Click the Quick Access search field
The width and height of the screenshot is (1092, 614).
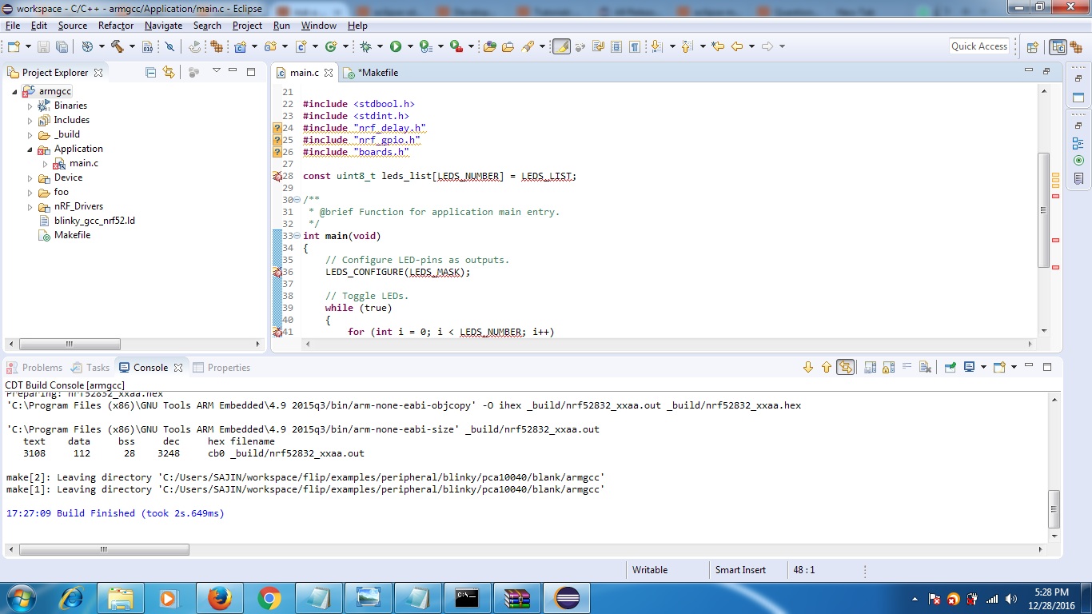coord(979,46)
